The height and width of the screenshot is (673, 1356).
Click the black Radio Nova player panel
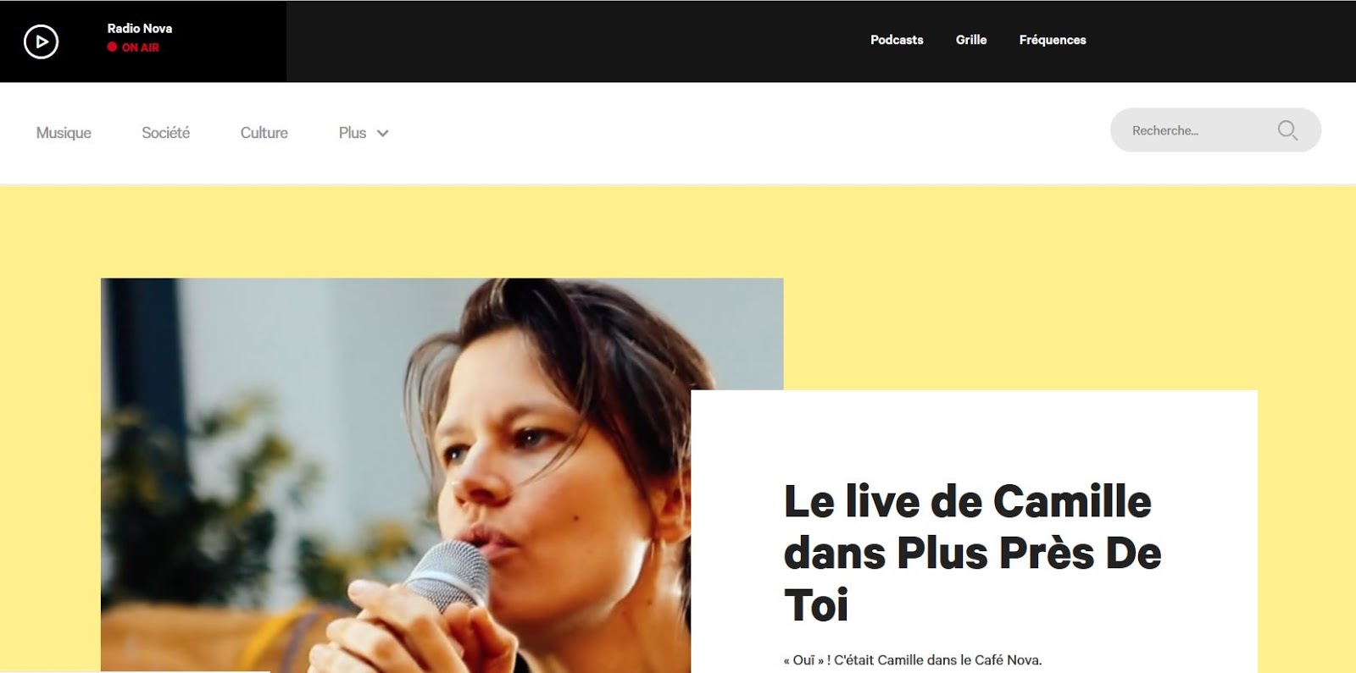143,41
